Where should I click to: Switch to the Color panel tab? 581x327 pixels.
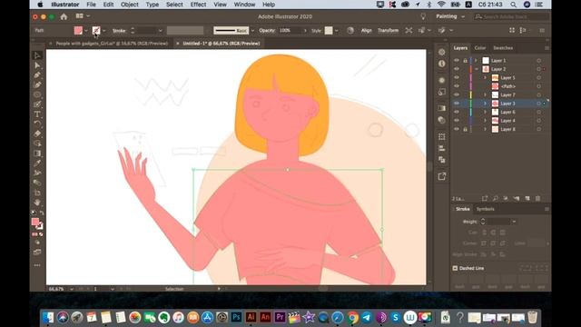[480, 48]
